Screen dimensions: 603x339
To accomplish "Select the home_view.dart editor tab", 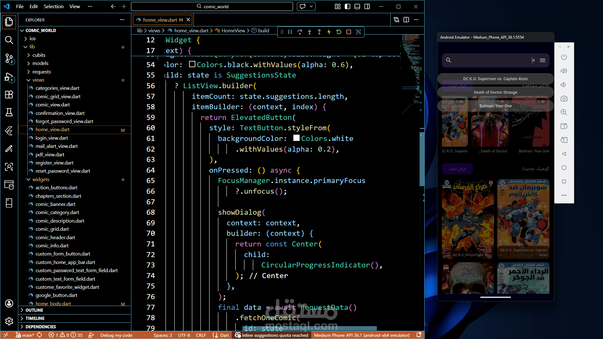I will [x=160, y=20].
